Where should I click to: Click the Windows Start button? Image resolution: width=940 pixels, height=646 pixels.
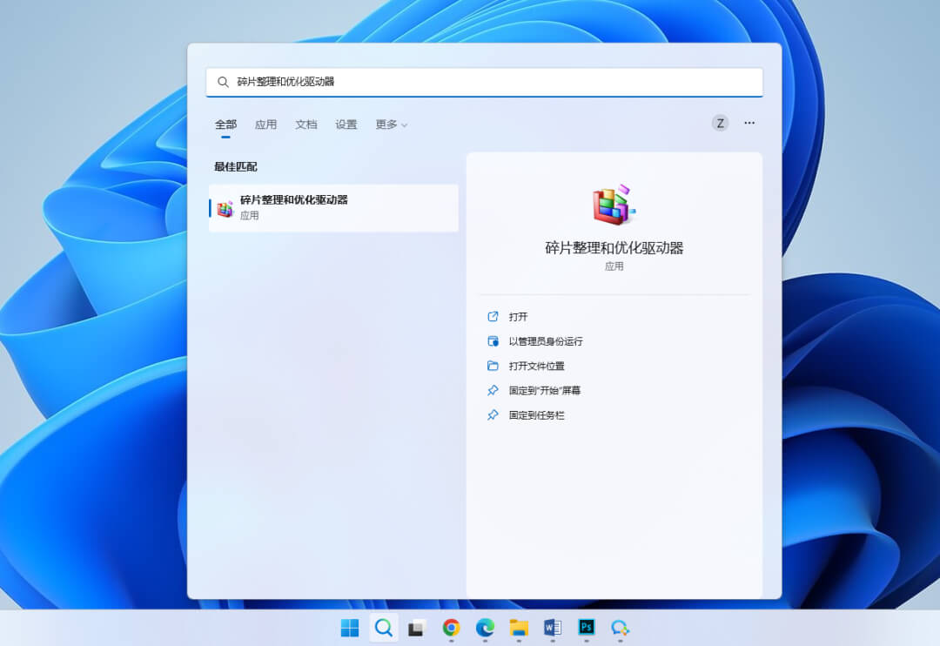click(351, 628)
